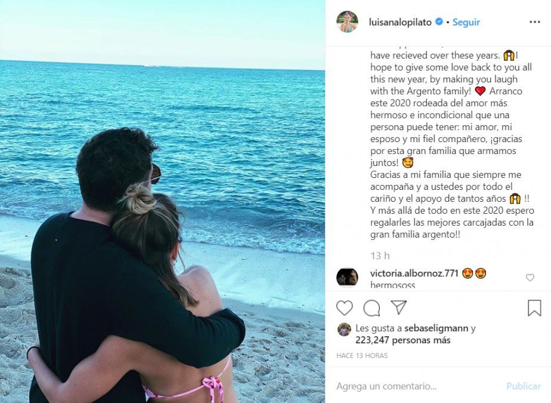This screenshot has height=403, width=551.
Task: Open the comment bubble icon
Action: point(372,308)
